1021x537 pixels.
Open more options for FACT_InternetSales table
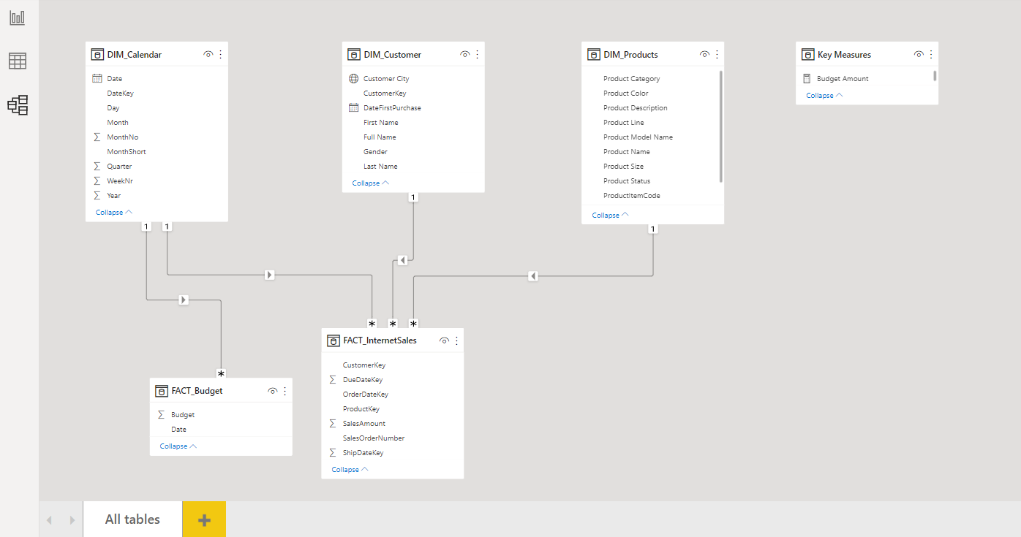(x=457, y=340)
